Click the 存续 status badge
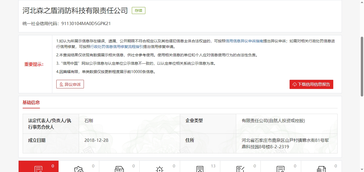 [x=139, y=11]
